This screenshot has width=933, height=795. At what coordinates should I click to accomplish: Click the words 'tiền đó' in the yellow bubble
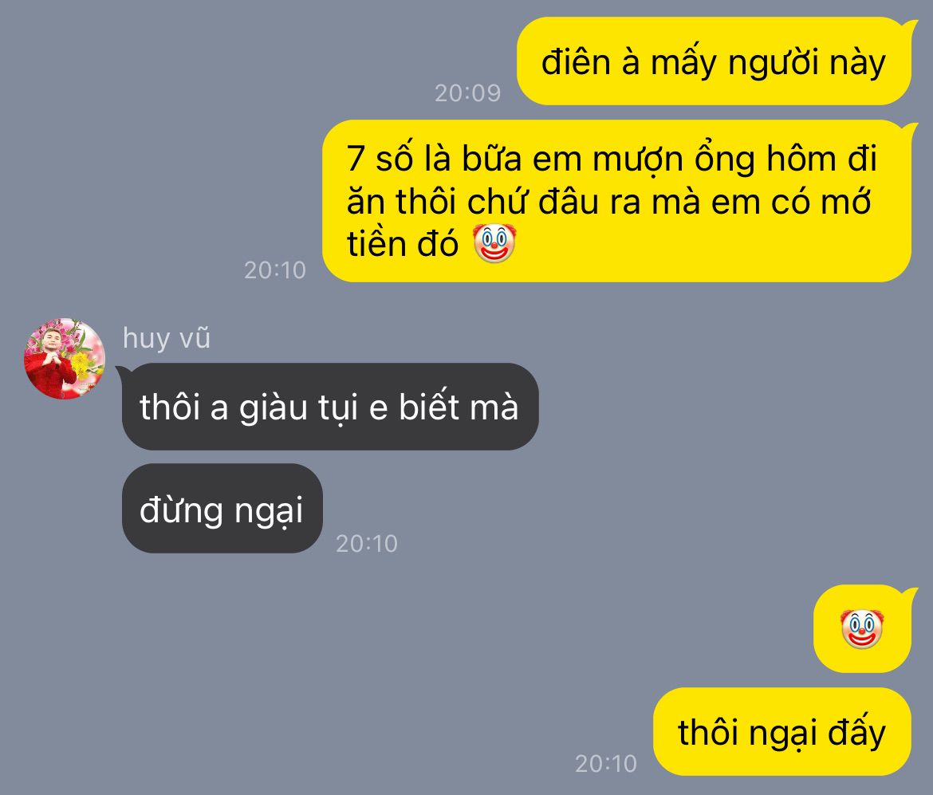tap(402, 244)
